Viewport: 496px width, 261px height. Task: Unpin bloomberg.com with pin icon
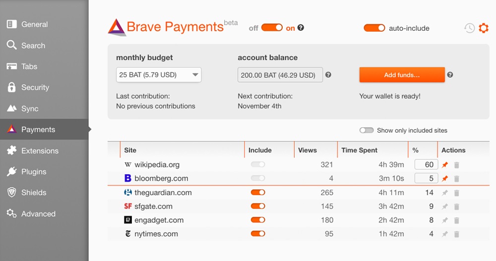445,178
